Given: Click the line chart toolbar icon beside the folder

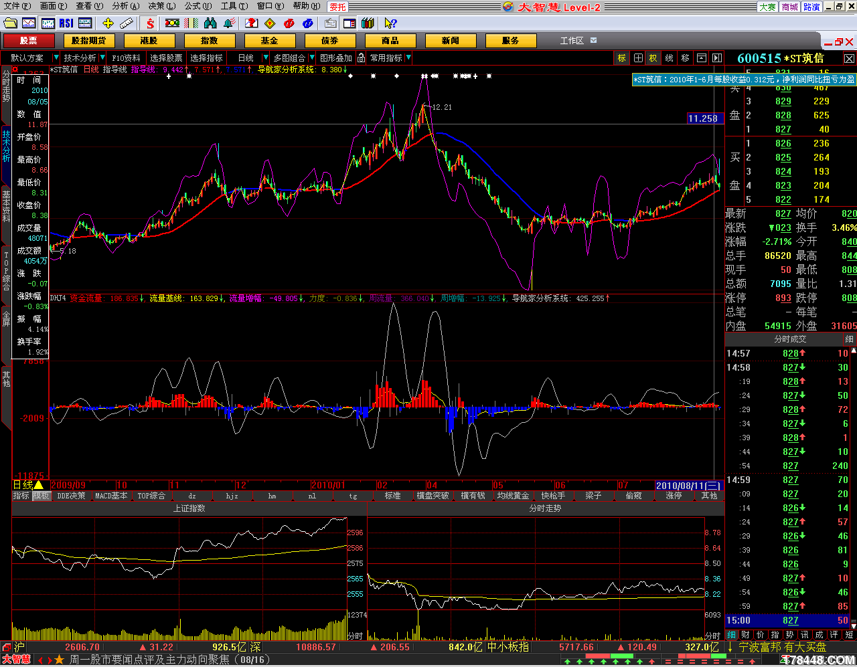Looking at the screenshot, I should [x=29, y=23].
